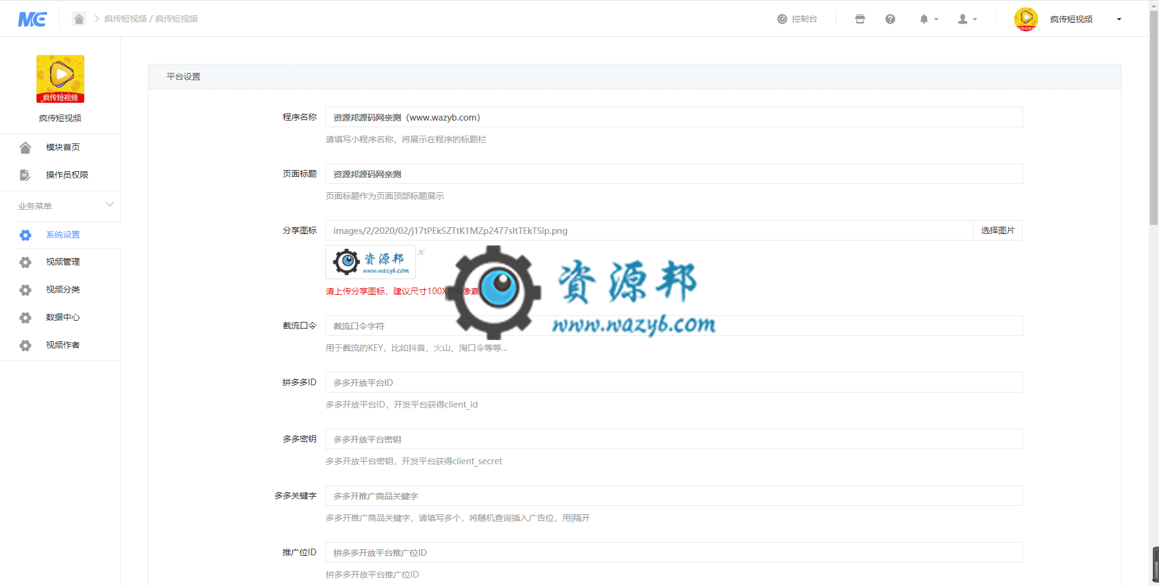Click document icon beside 操作员权限
Screen dimensions: 1159x586
(25, 175)
